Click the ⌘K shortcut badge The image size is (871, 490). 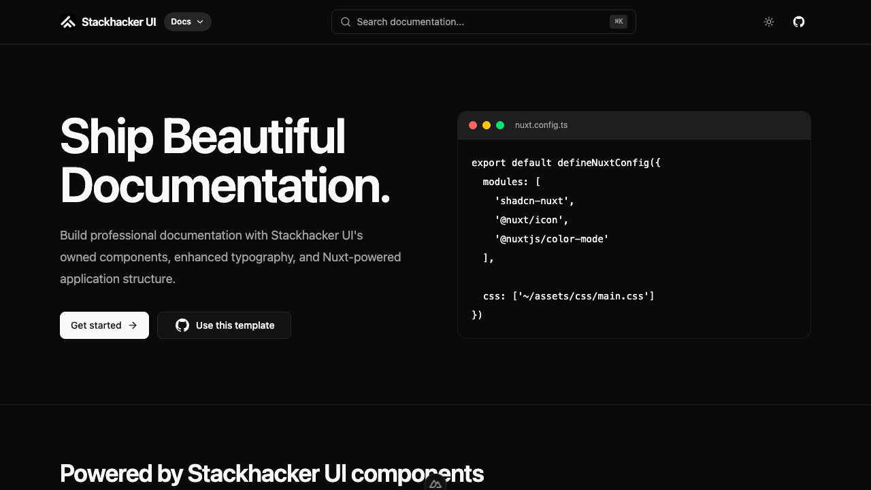(x=619, y=22)
